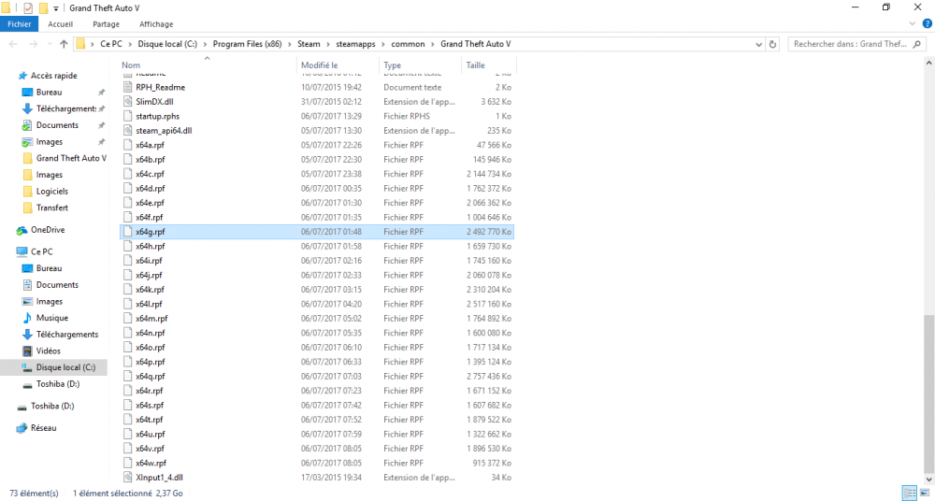Click Disque local (C:) in the breadcrumb
Viewport: 935px width, 501px height.
click(167, 44)
